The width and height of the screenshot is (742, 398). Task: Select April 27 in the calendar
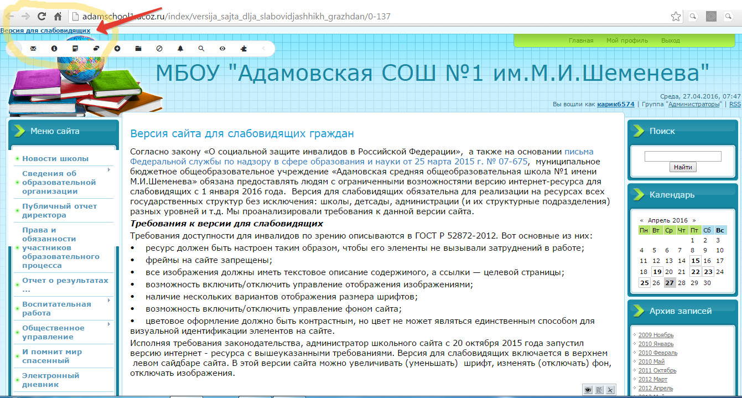(x=670, y=283)
